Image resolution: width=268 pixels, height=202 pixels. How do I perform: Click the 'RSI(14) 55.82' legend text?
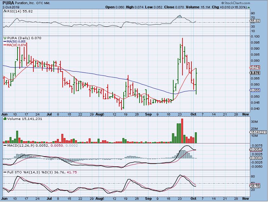coord(20,11)
